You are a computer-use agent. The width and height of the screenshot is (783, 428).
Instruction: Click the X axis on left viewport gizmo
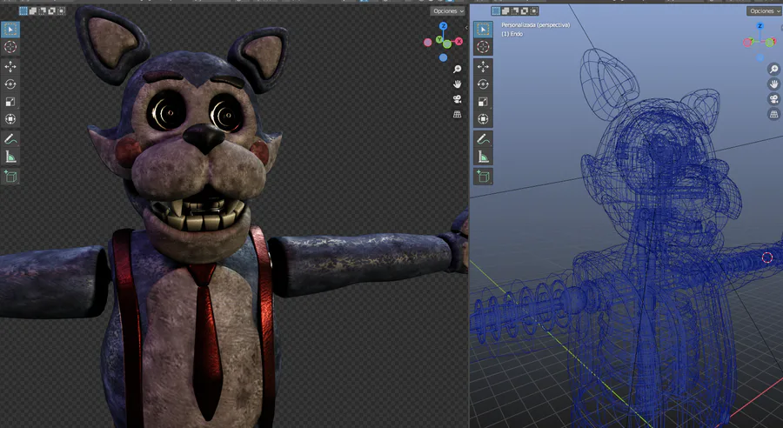pos(458,42)
